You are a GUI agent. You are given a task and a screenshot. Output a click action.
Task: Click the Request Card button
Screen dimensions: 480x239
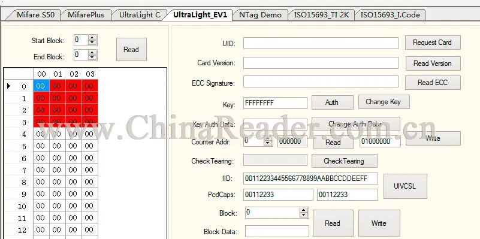click(x=433, y=43)
